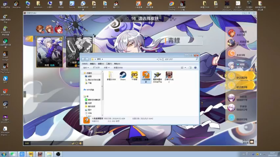Click the Explorer forward navigation arrow
Viewport: 280px width, 157px height.
click(x=87, y=59)
